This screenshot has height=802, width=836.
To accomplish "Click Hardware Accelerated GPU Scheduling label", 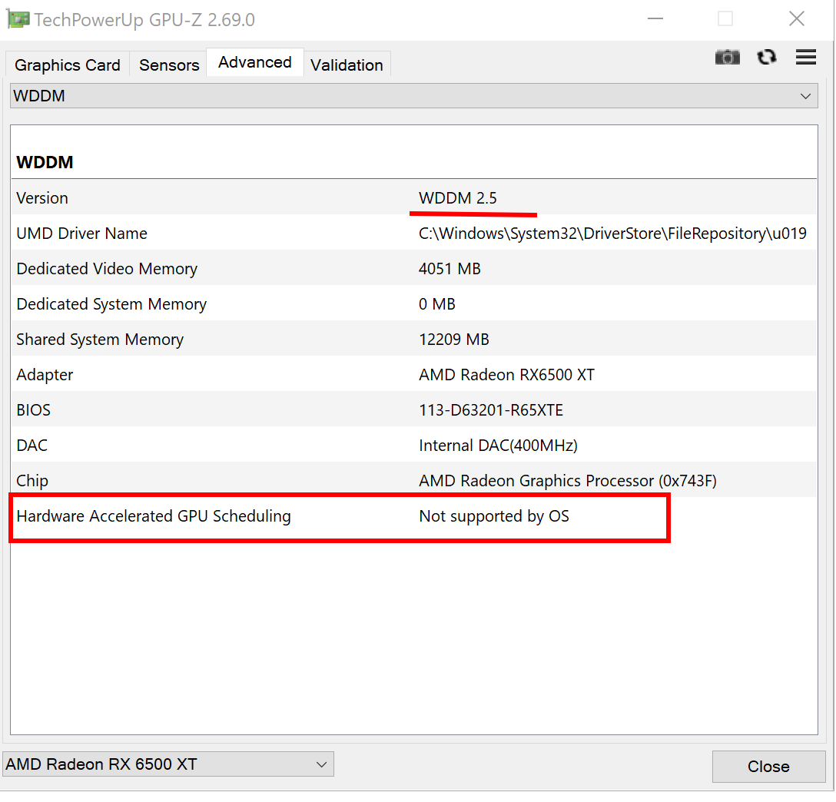I will pyautogui.click(x=154, y=515).
